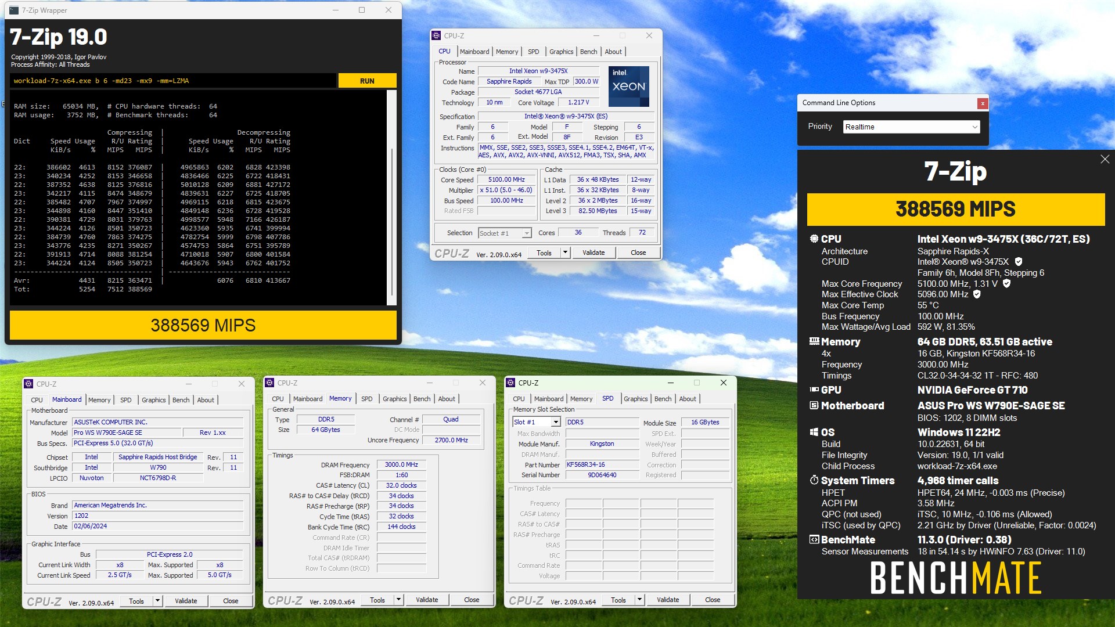This screenshot has height=627, width=1115.
Task: Open the Slot #1 memory slot dropdown
Action: pyautogui.click(x=536, y=422)
